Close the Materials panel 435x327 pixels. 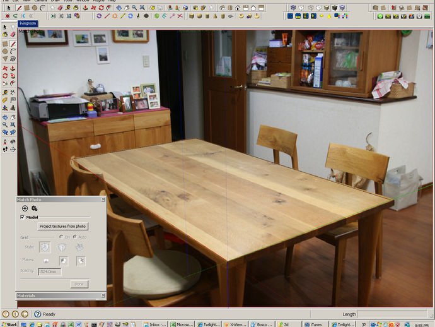[103, 295]
